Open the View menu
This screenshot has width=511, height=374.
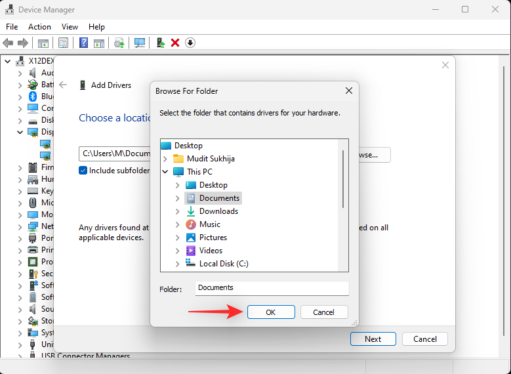[70, 27]
